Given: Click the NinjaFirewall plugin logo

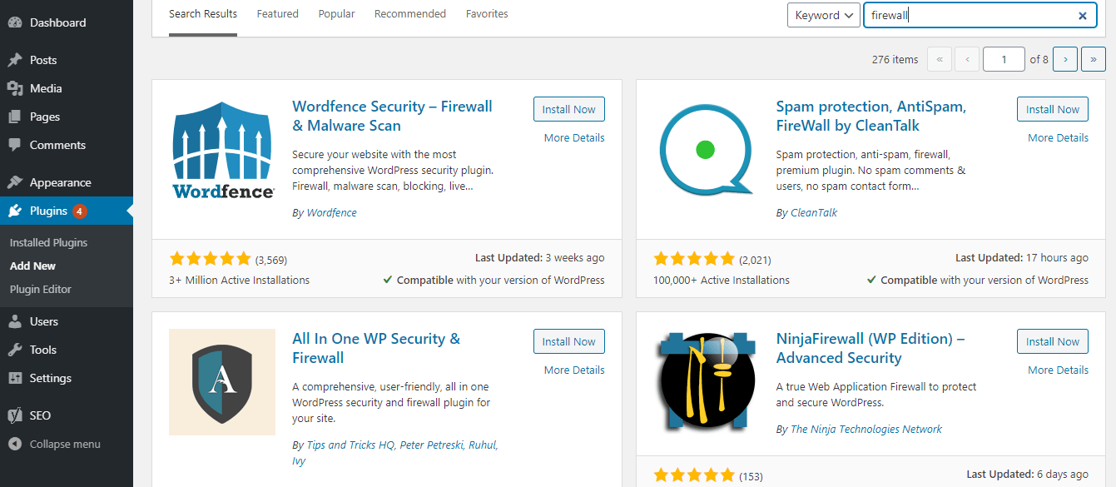Looking at the screenshot, I should pos(706,382).
